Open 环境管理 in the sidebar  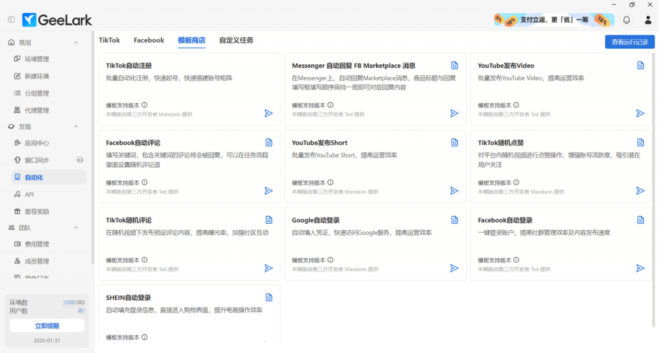pyautogui.click(x=37, y=59)
